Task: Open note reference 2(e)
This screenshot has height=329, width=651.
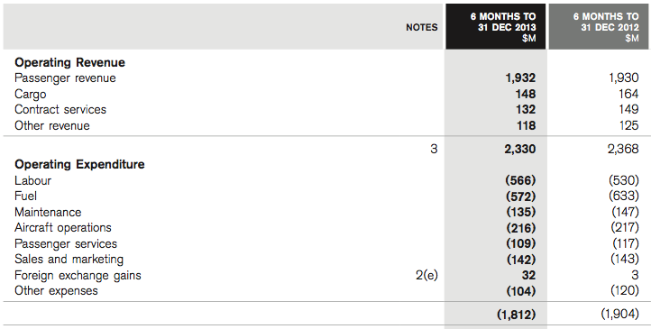Action: pyautogui.click(x=426, y=275)
